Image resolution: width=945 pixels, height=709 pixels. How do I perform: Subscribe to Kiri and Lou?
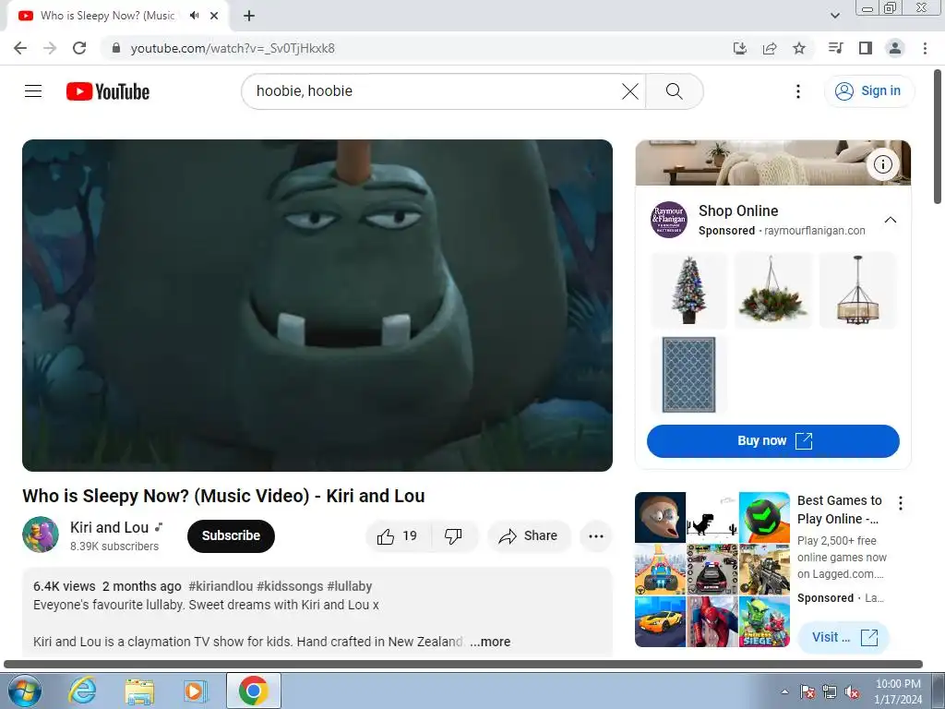[231, 535]
